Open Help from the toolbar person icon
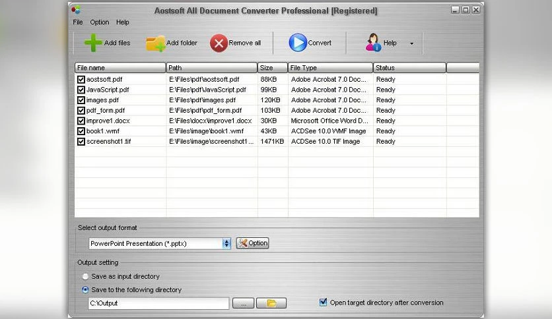This screenshot has width=552, height=319. [x=373, y=42]
